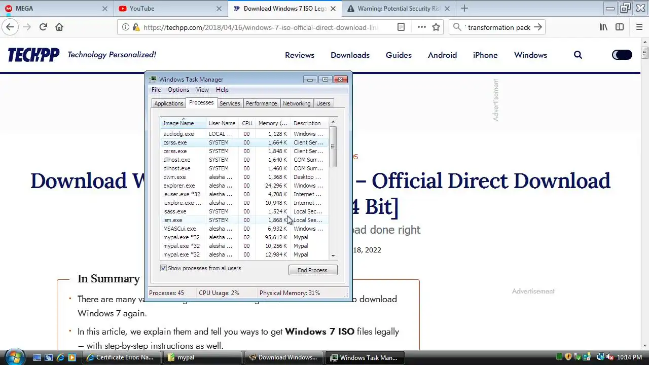Open TechPP Reviews nav link
This screenshot has width=649, height=365.
(x=300, y=55)
